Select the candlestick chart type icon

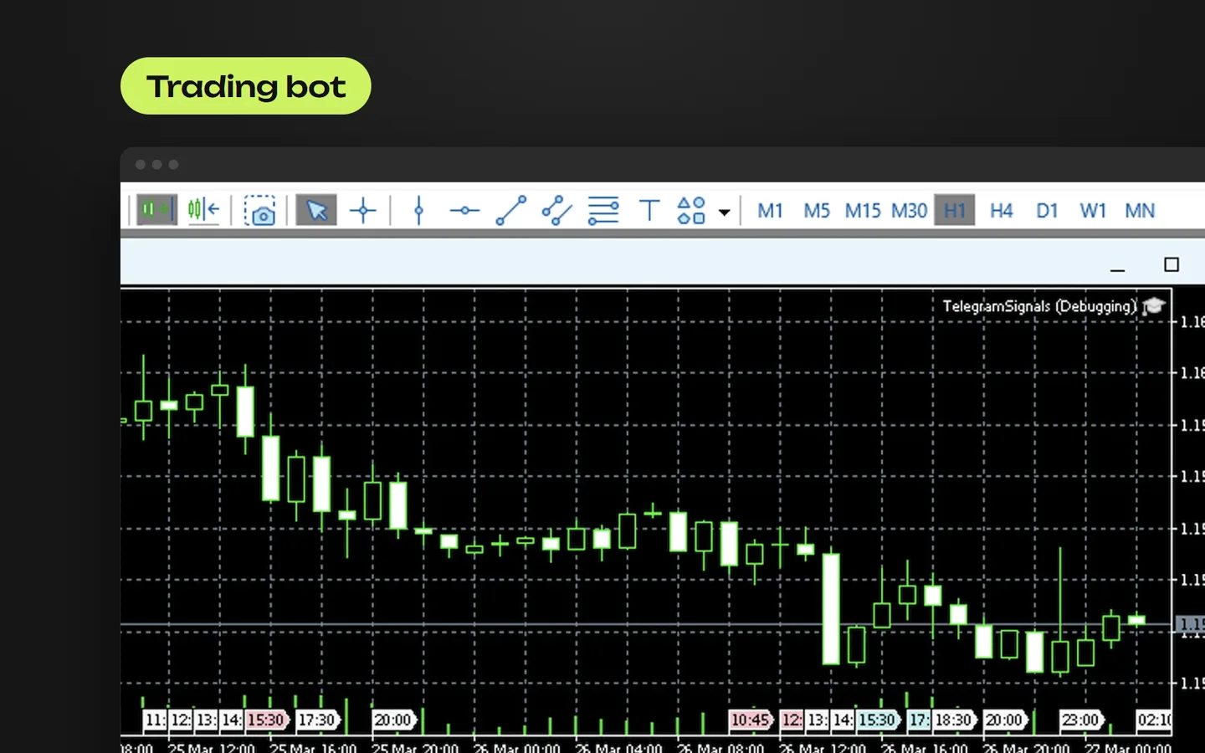pyautogui.click(x=156, y=210)
